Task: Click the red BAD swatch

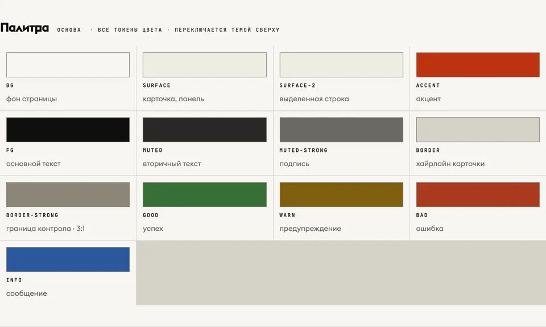Action: 478,194
